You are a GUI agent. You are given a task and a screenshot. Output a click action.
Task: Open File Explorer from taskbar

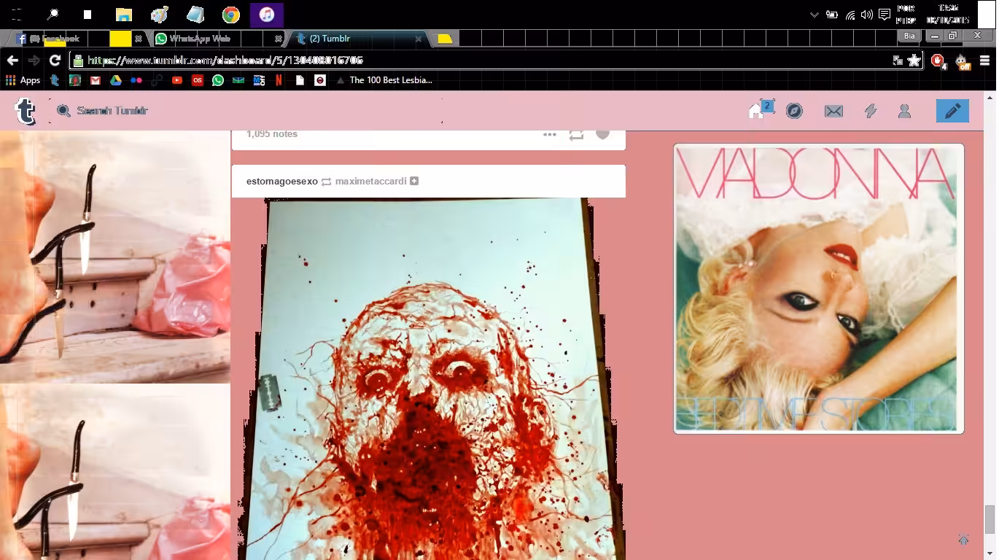tap(124, 14)
